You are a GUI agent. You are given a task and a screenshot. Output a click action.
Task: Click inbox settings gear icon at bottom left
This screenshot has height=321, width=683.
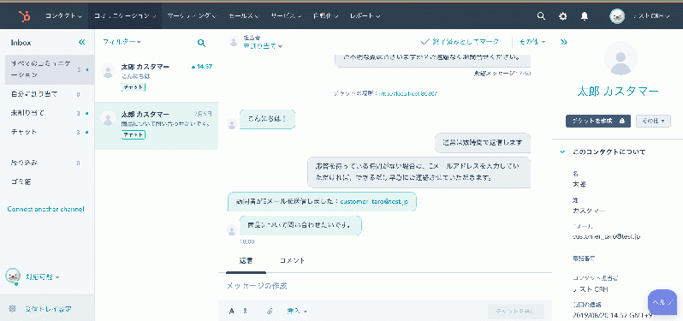point(13,309)
